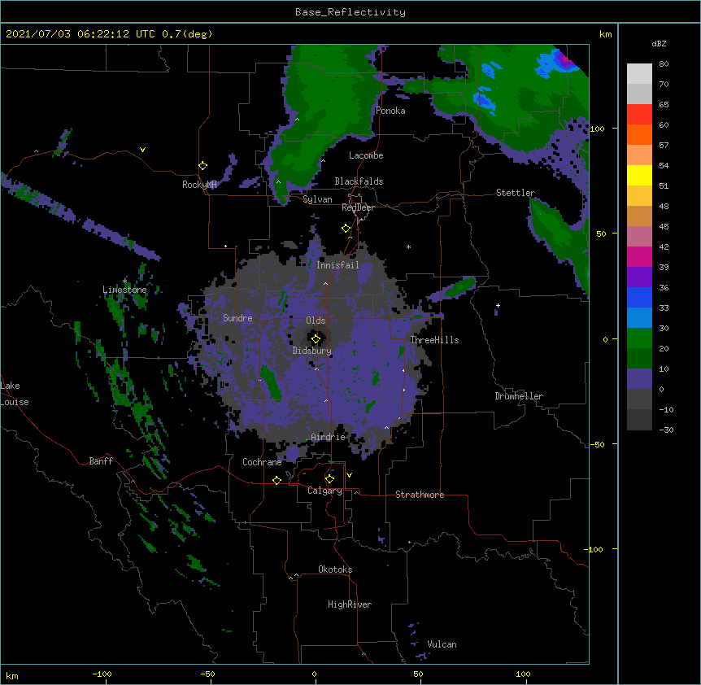The height and width of the screenshot is (685, 701).
Task: Select the white 70-80 dBZ legend swatch
Action: pos(639,74)
